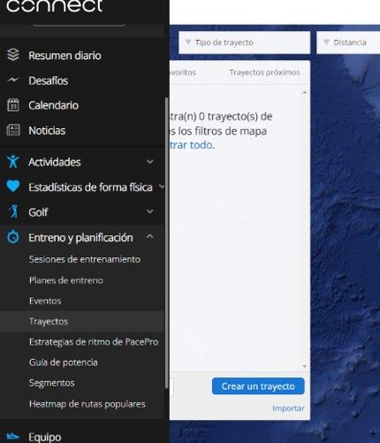Click the Actividades person icon
The height and width of the screenshot is (443, 380).
point(13,162)
